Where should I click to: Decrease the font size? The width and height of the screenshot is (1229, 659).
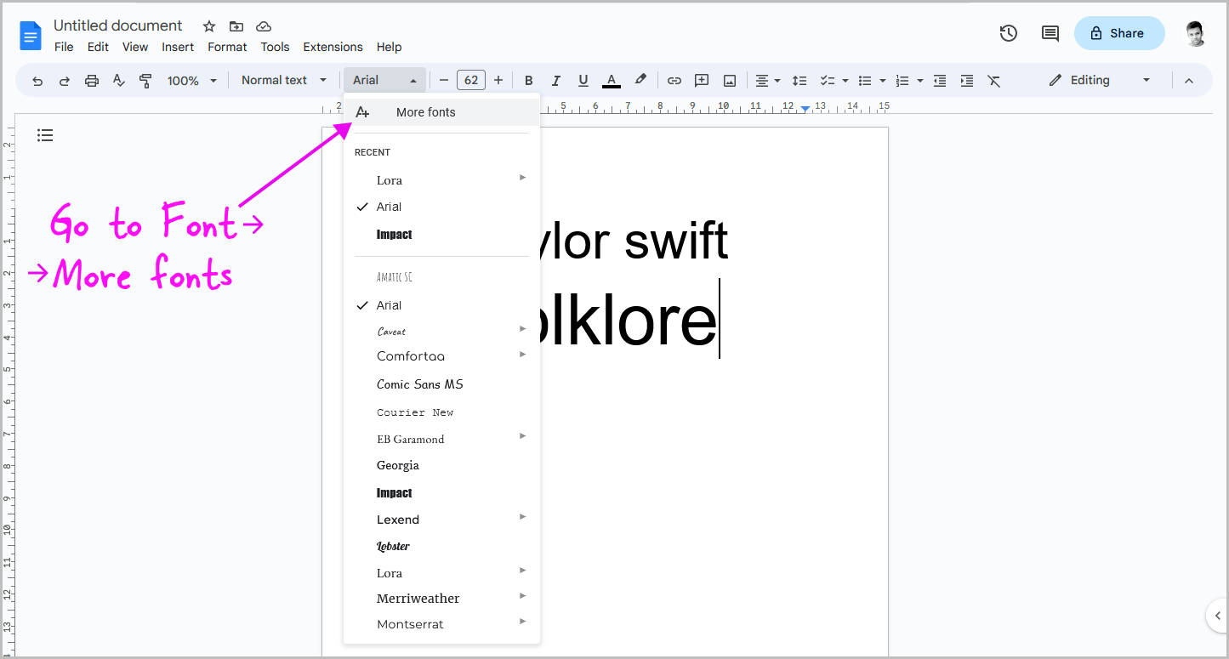coord(443,81)
